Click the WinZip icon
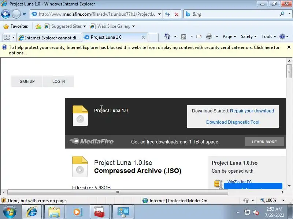 point(218,184)
